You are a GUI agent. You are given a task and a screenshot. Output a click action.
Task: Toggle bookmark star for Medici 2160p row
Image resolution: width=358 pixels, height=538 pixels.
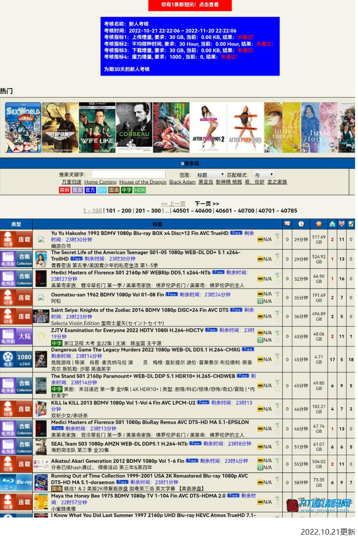pos(278,282)
